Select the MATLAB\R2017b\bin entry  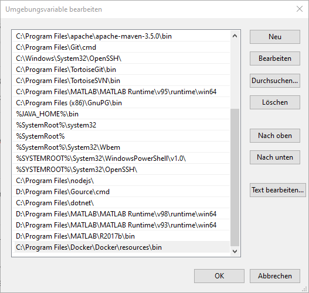coord(121,236)
